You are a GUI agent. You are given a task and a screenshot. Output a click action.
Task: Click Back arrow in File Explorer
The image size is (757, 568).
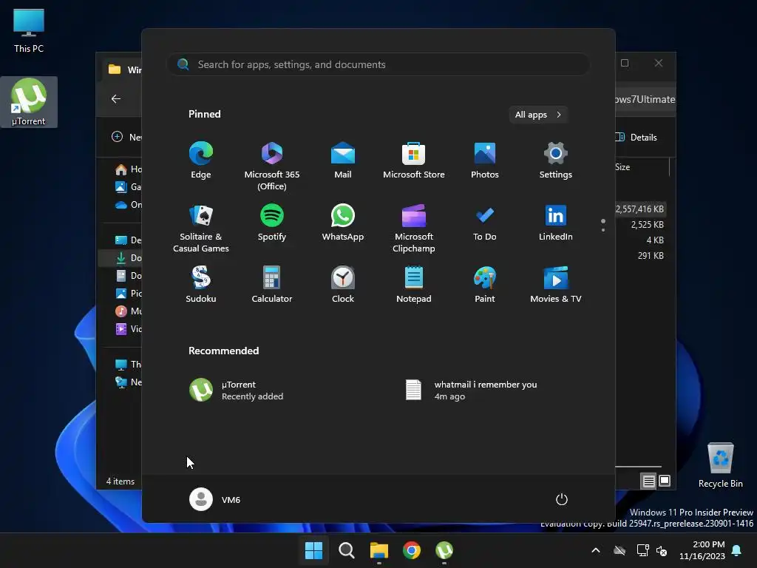(116, 99)
